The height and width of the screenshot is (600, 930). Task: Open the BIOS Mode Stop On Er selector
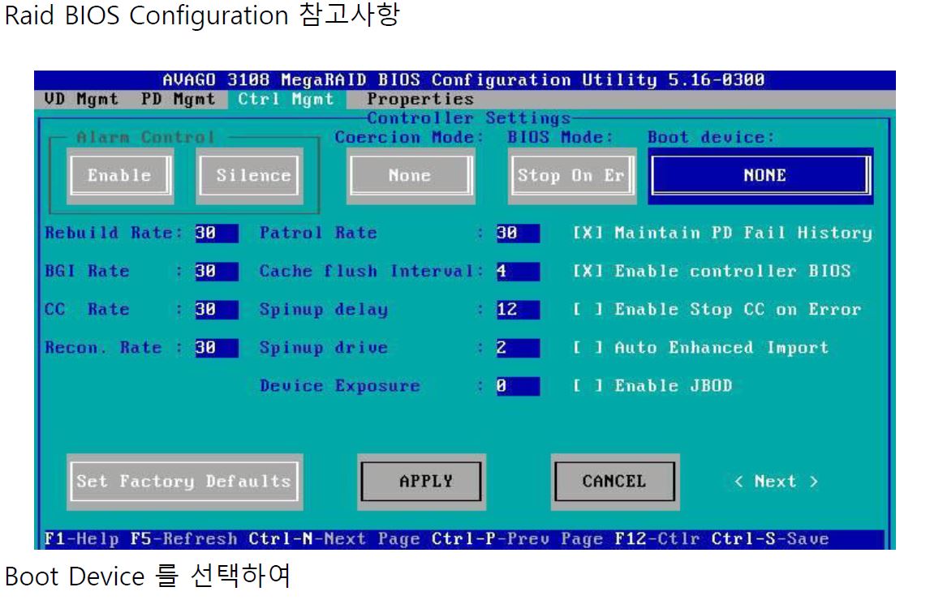pyautogui.click(x=570, y=175)
